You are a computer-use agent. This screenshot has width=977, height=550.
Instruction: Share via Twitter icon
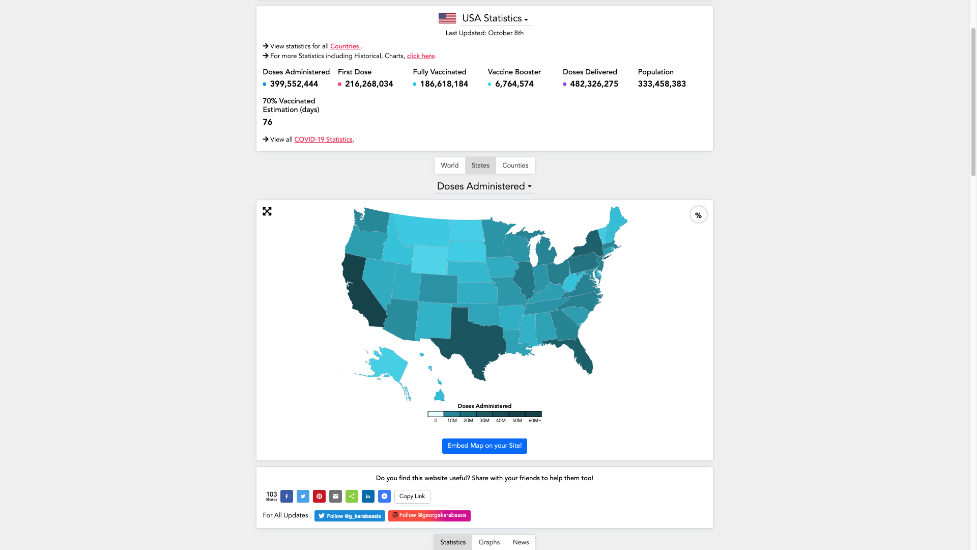303,496
